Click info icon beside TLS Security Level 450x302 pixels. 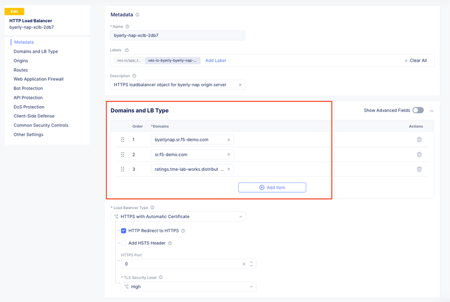161,277
